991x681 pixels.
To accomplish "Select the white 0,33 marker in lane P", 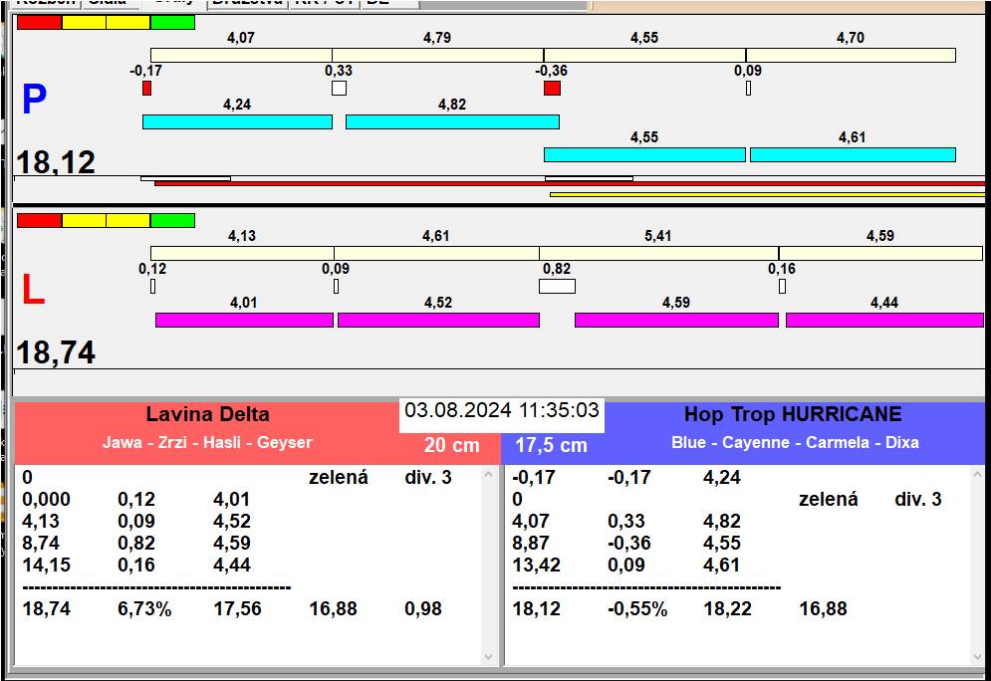I will pos(339,89).
